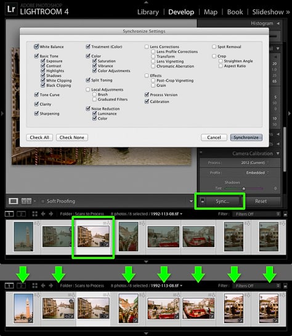Adjust the Shadows Tint slider handle

[x=243, y=189]
